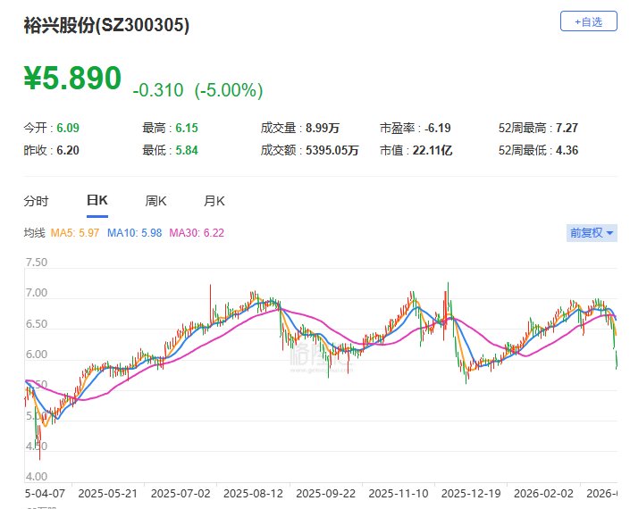Toggle the MA10 moving average legend

[134, 233]
